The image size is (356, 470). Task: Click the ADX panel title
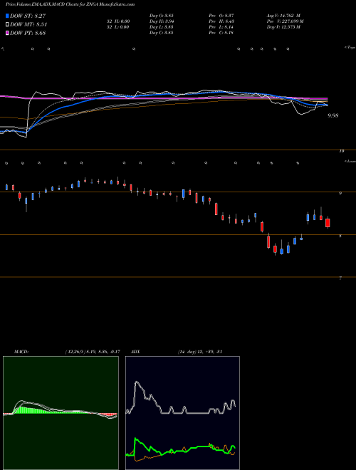click(136, 352)
